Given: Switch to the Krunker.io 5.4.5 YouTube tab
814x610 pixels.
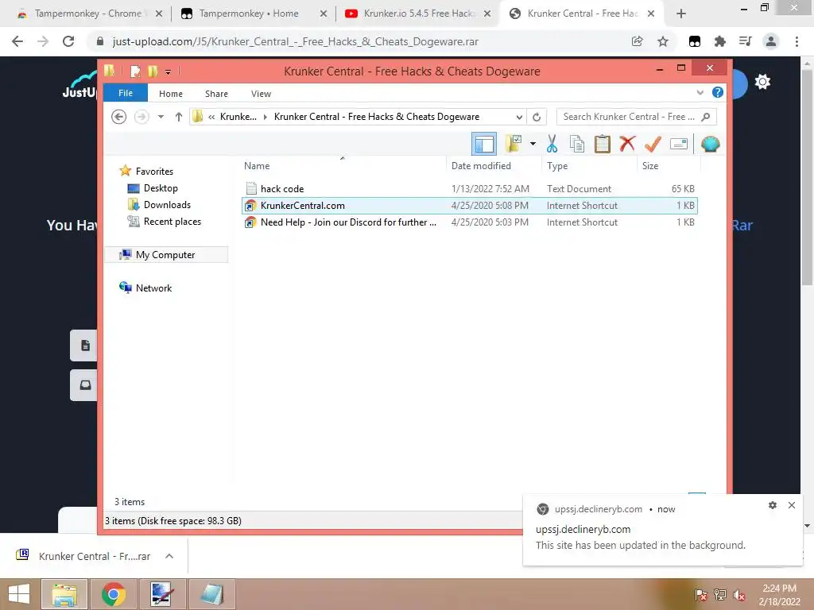Looking at the screenshot, I should 418,14.
